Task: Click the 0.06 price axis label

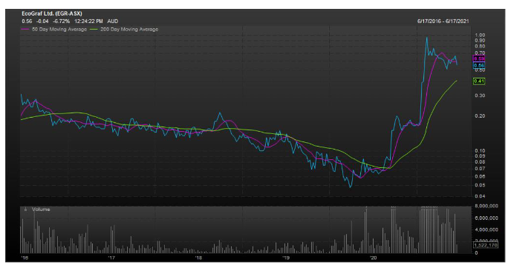Action: (x=480, y=176)
